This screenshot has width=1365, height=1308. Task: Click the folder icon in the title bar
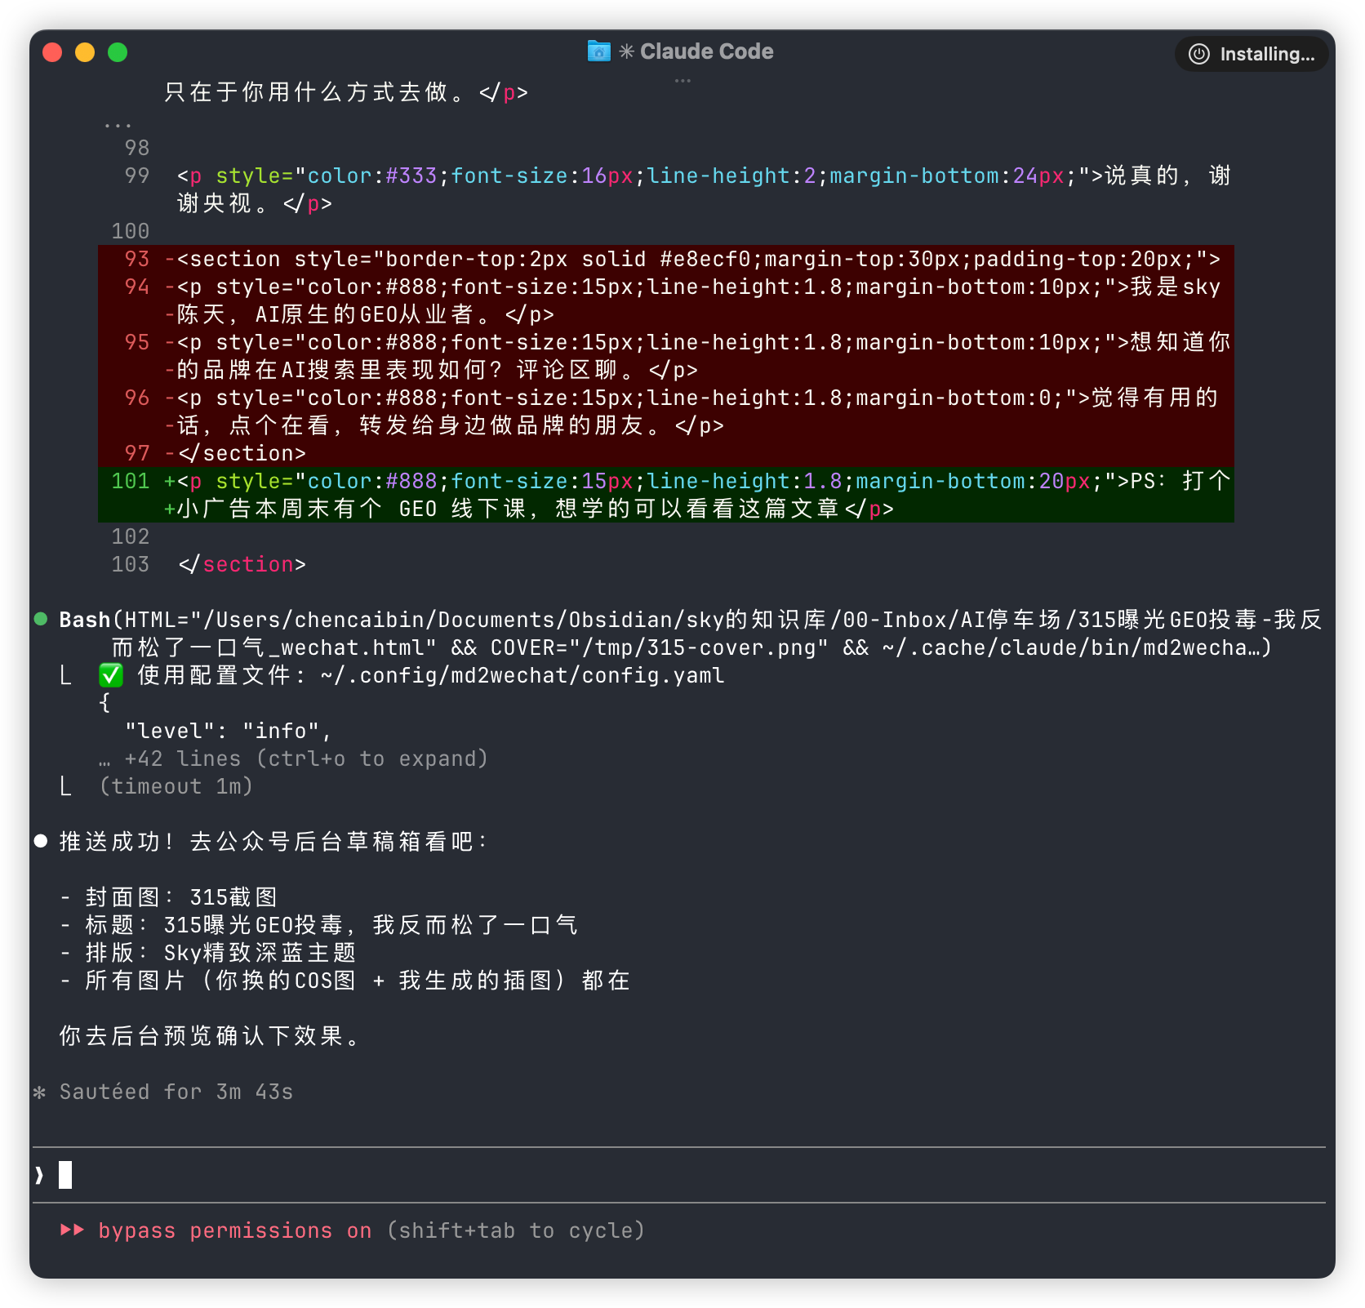pos(598,51)
